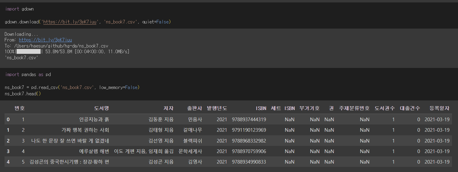Viewport: 458px width, 172px height.
Task: Click 세트 ISBN NaN in the 블랙피쉬 row
Action: point(290,141)
